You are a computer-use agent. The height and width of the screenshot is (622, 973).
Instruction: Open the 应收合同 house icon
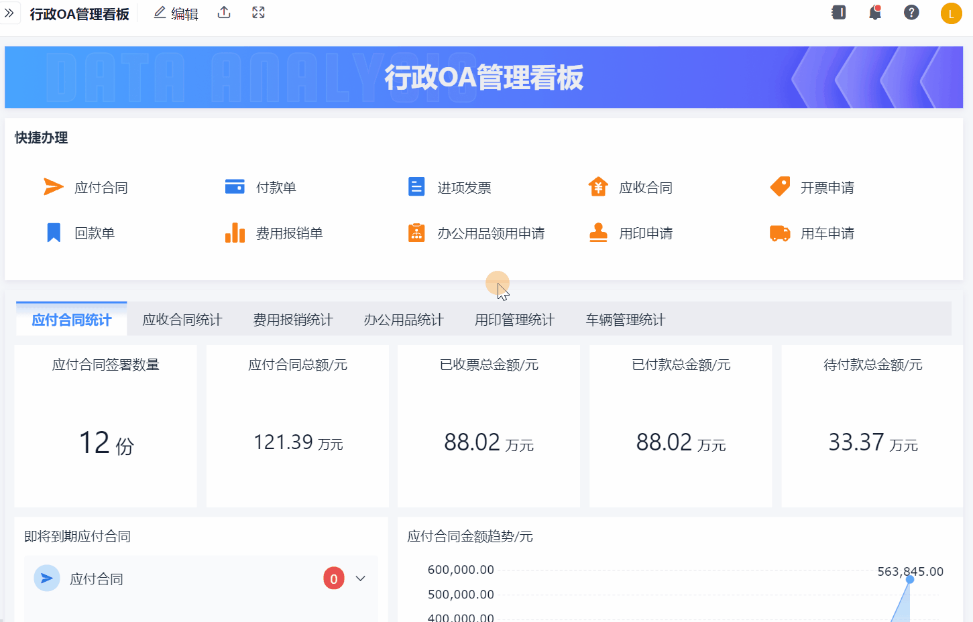pyautogui.click(x=598, y=187)
